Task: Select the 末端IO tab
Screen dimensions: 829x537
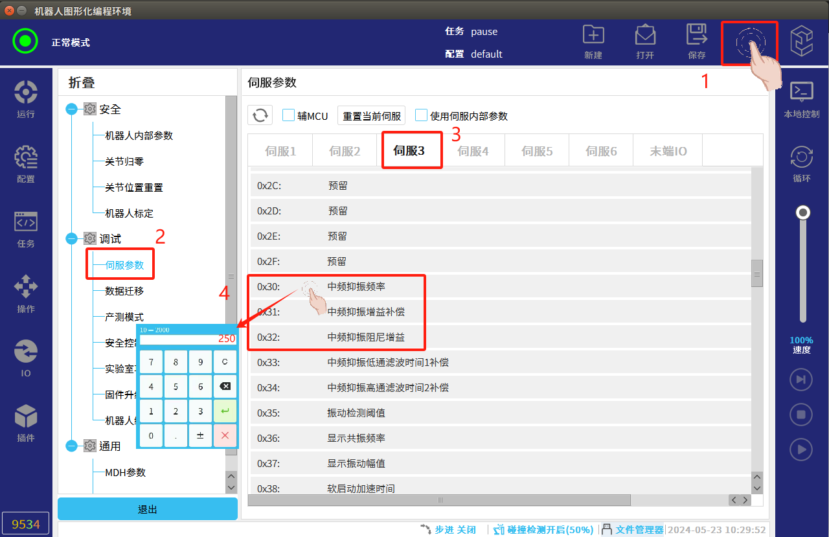Action: pos(668,151)
